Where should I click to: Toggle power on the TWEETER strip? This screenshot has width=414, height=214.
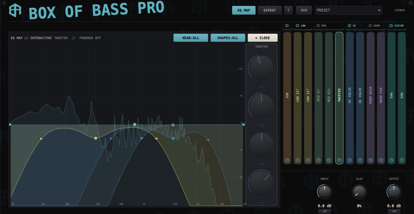coord(339,160)
